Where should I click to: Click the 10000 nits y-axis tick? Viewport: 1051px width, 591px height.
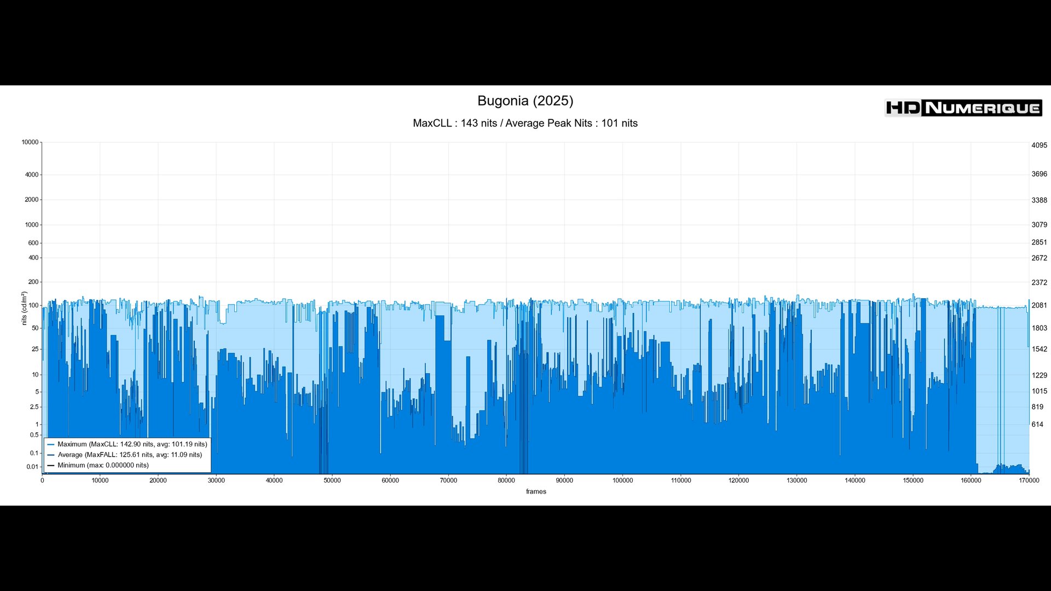coord(30,142)
